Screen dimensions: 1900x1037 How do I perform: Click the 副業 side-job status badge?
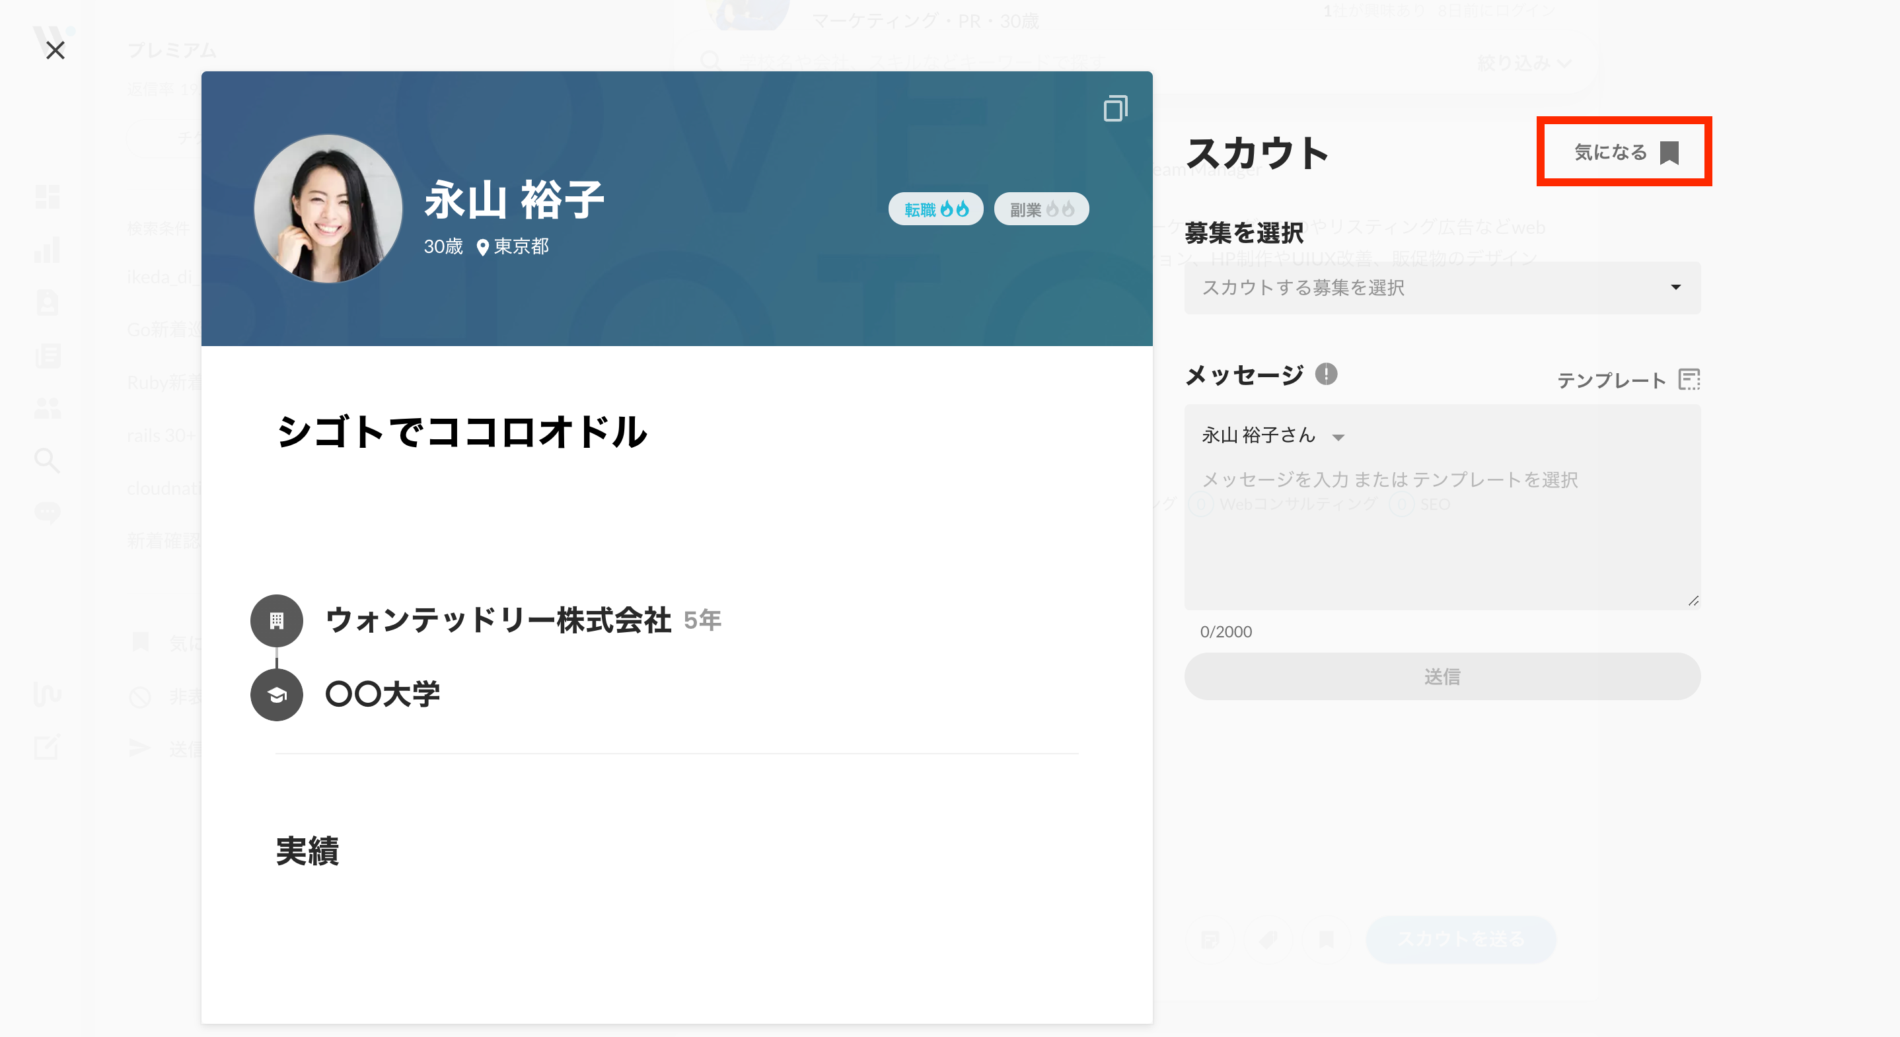click(1041, 209)
